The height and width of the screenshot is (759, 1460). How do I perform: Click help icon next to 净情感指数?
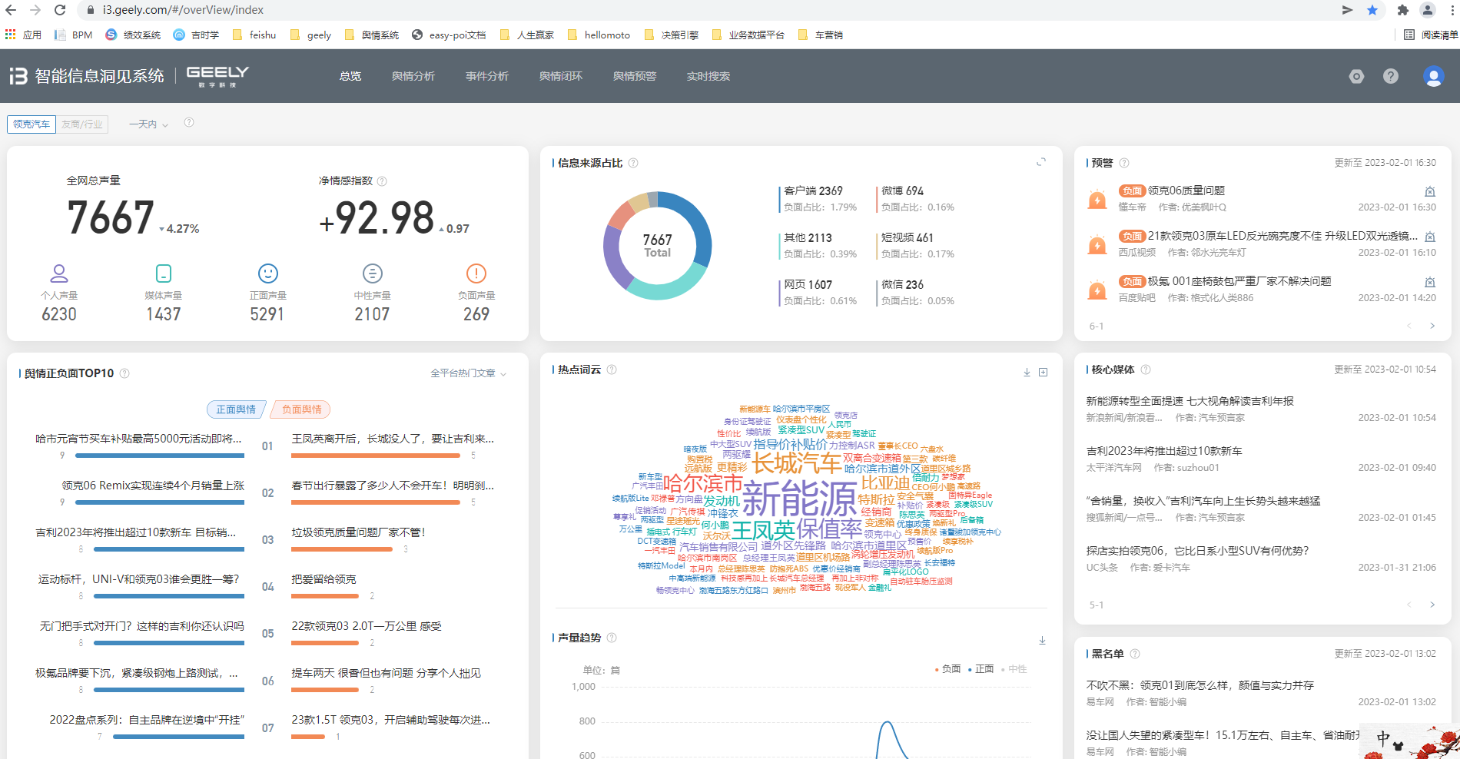(x=382, y=181)
